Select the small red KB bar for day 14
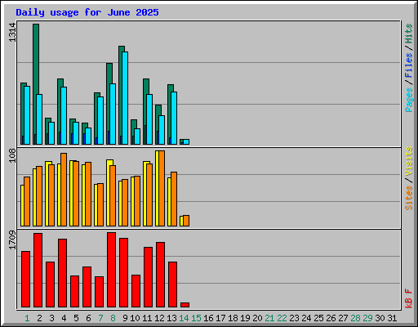 (185, 305)
